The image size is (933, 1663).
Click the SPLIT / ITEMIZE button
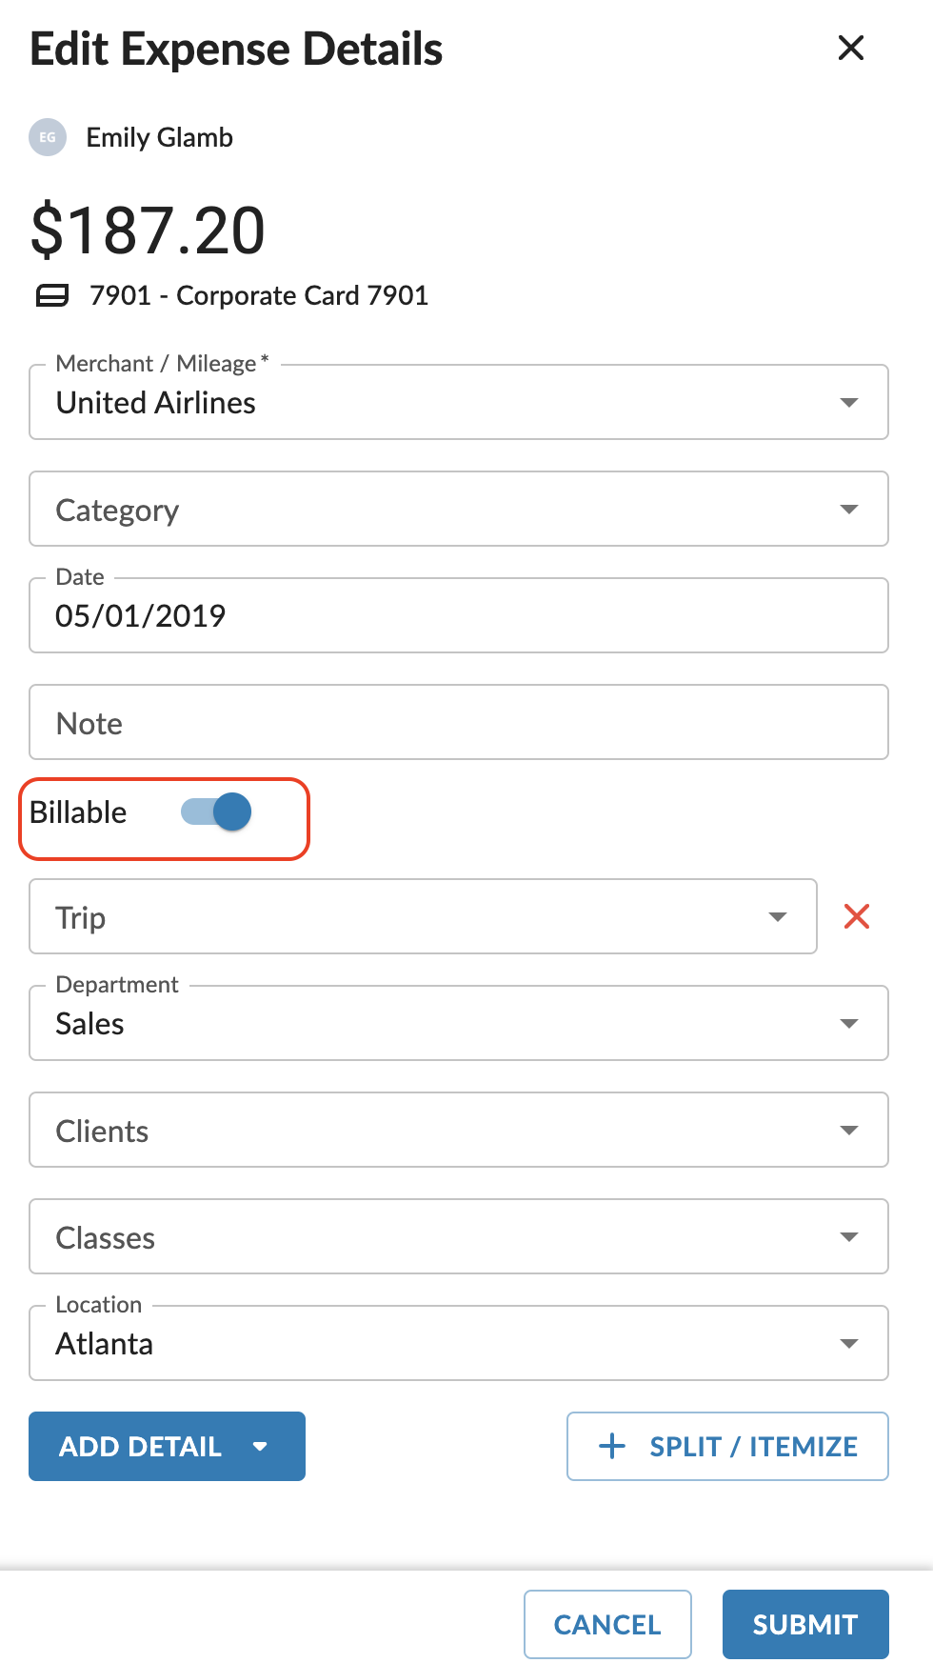727,1446
